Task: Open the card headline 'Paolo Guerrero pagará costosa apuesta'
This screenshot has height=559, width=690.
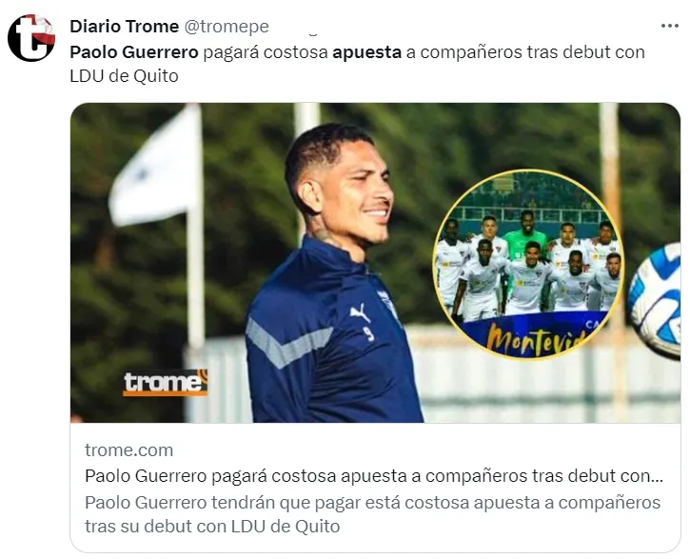Action: click(374, 476)
